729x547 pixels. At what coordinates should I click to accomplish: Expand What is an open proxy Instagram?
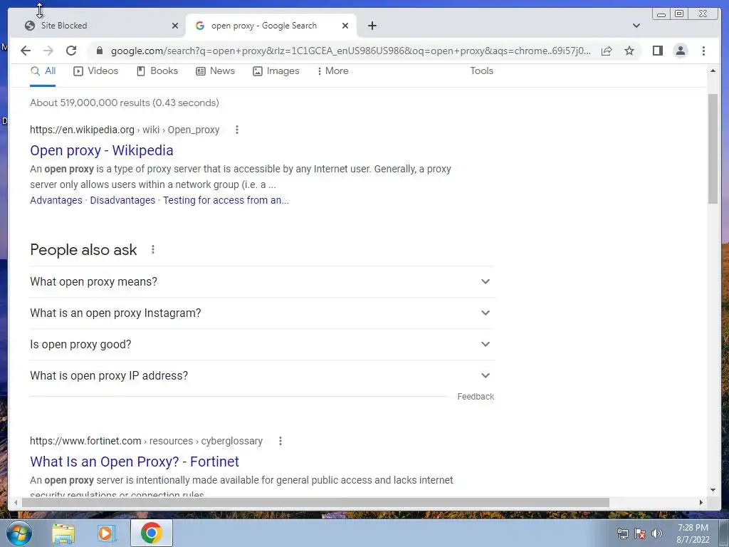261,313
